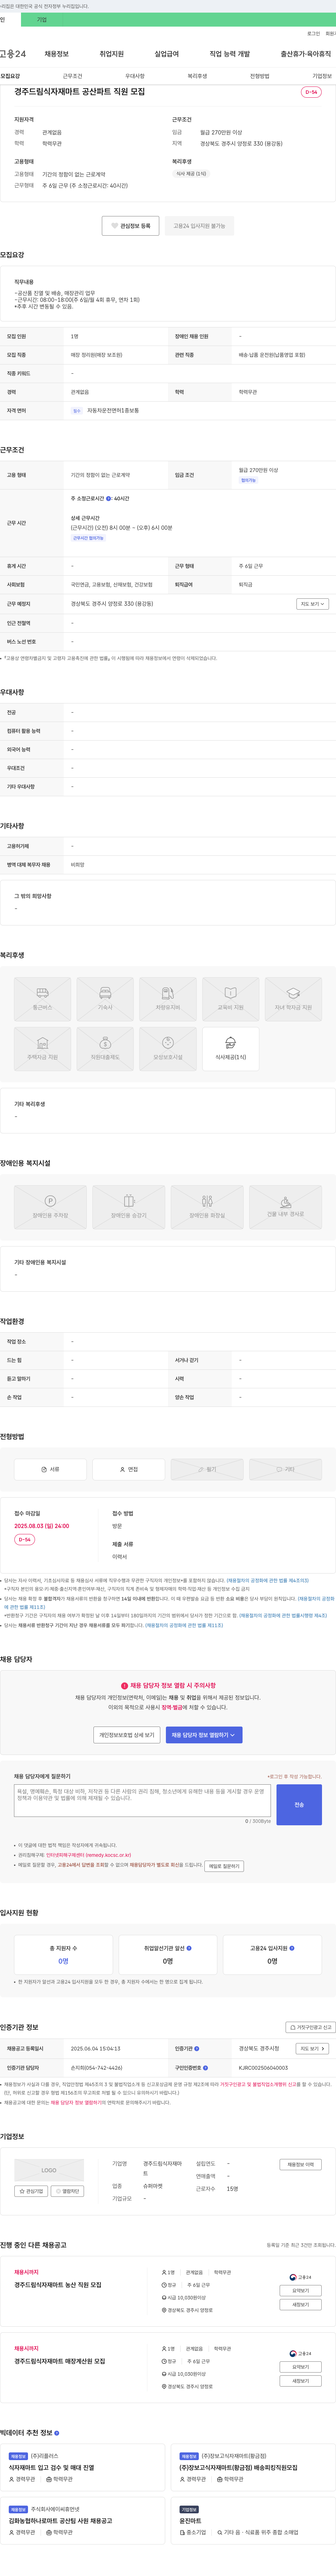Click the 기타 screening method box
The height and width of the screenshot is (2576, 336).
285,1469
